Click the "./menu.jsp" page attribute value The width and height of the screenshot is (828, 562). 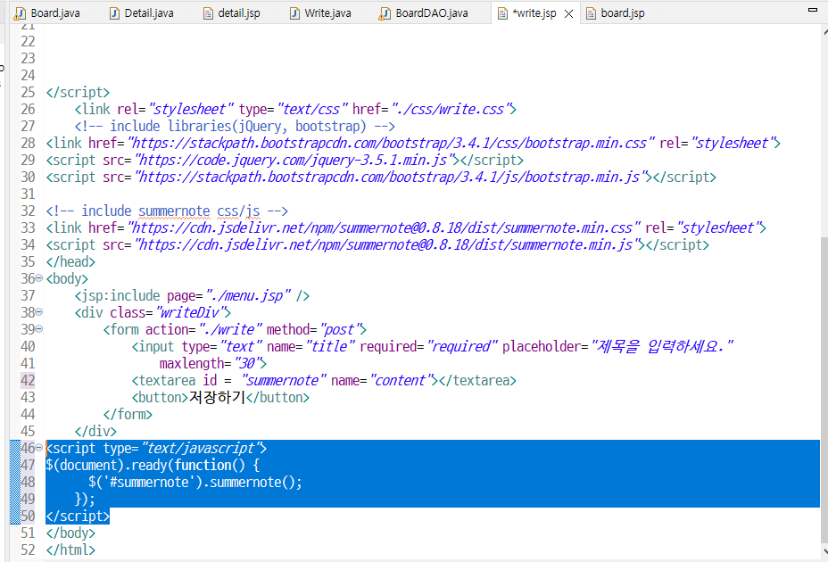[248, 295]
